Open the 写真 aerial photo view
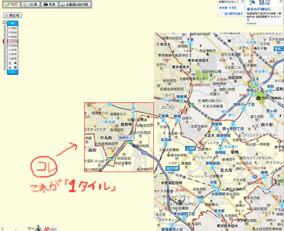The image size is (284, 231). tap(50, 5)
